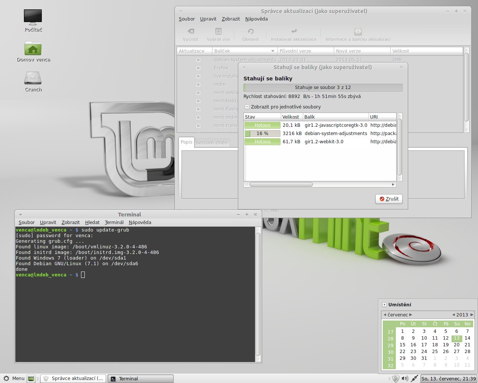The width and height of the screenshot is (478, 383).
Task: Go to previous month arrow before červenec
Action: click(x=385, y=315)
